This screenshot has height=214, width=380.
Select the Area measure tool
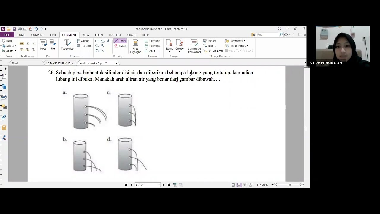coord(150,51)
